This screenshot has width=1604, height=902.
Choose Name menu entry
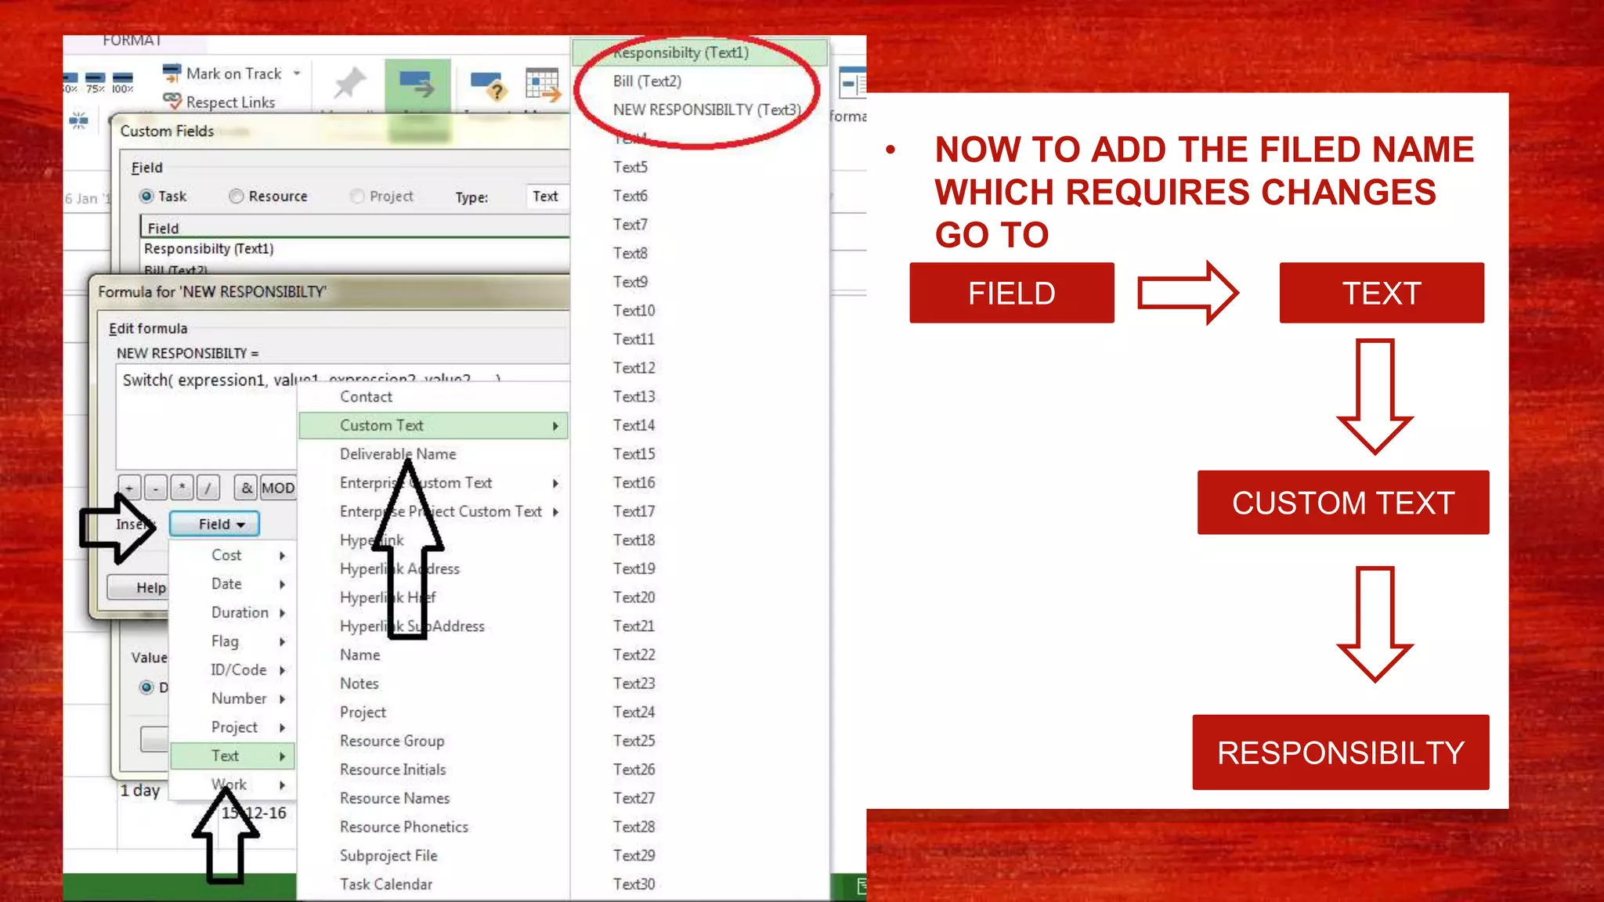pyautogui.click(x=433, y=655)
